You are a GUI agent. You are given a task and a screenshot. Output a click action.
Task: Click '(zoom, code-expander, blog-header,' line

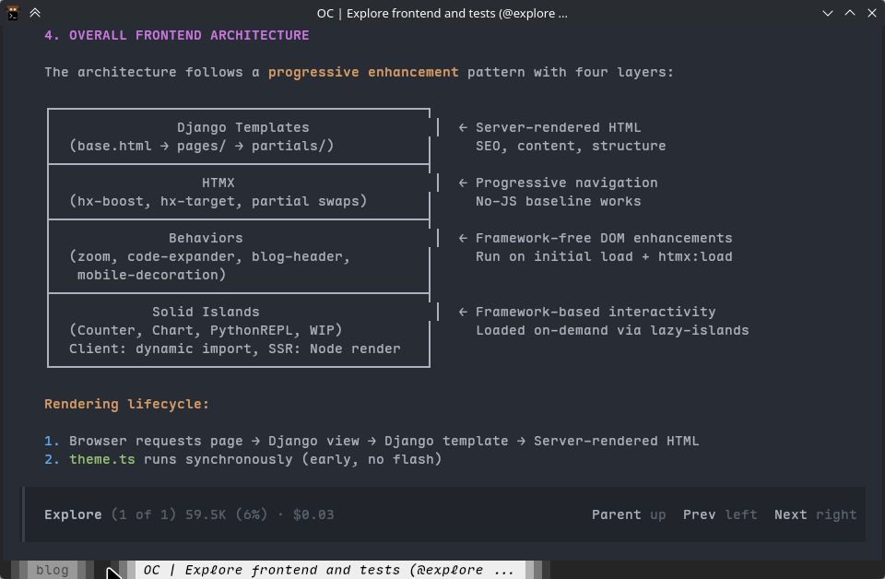pos(209,256)
